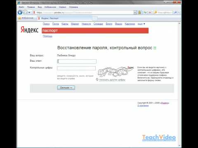Open the Картинки link
The height and width of the screenshot is (148, 198).
tap(130, 24)
